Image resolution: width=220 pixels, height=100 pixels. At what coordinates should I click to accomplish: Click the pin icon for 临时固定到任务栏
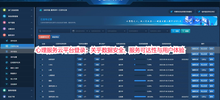[x=199, y=12]
